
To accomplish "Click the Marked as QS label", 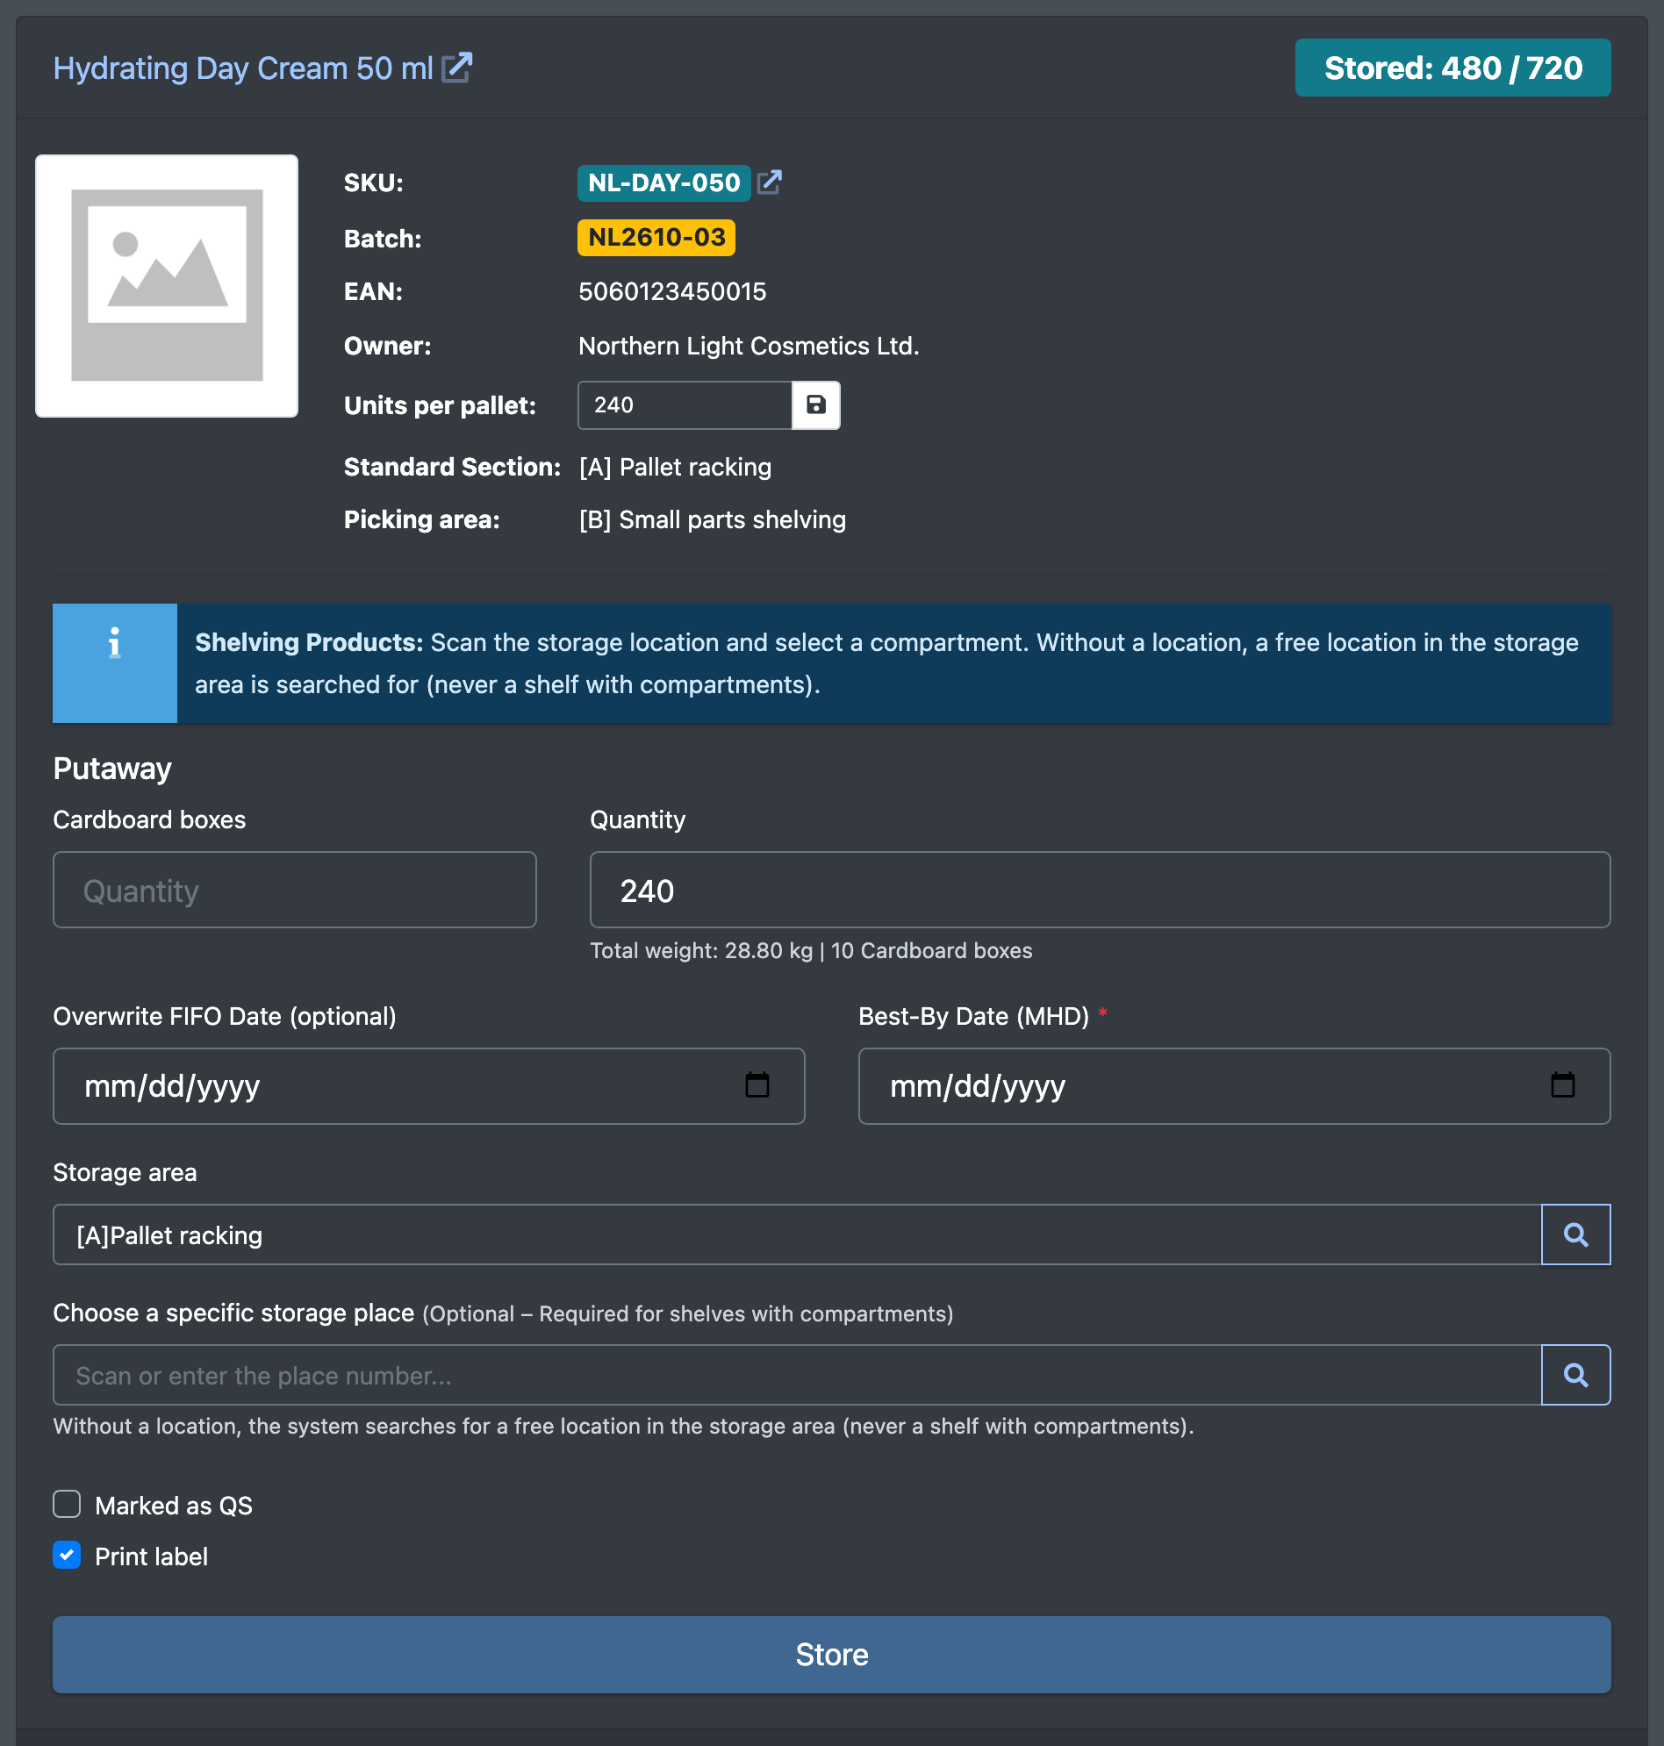I will pos(174,1506).
